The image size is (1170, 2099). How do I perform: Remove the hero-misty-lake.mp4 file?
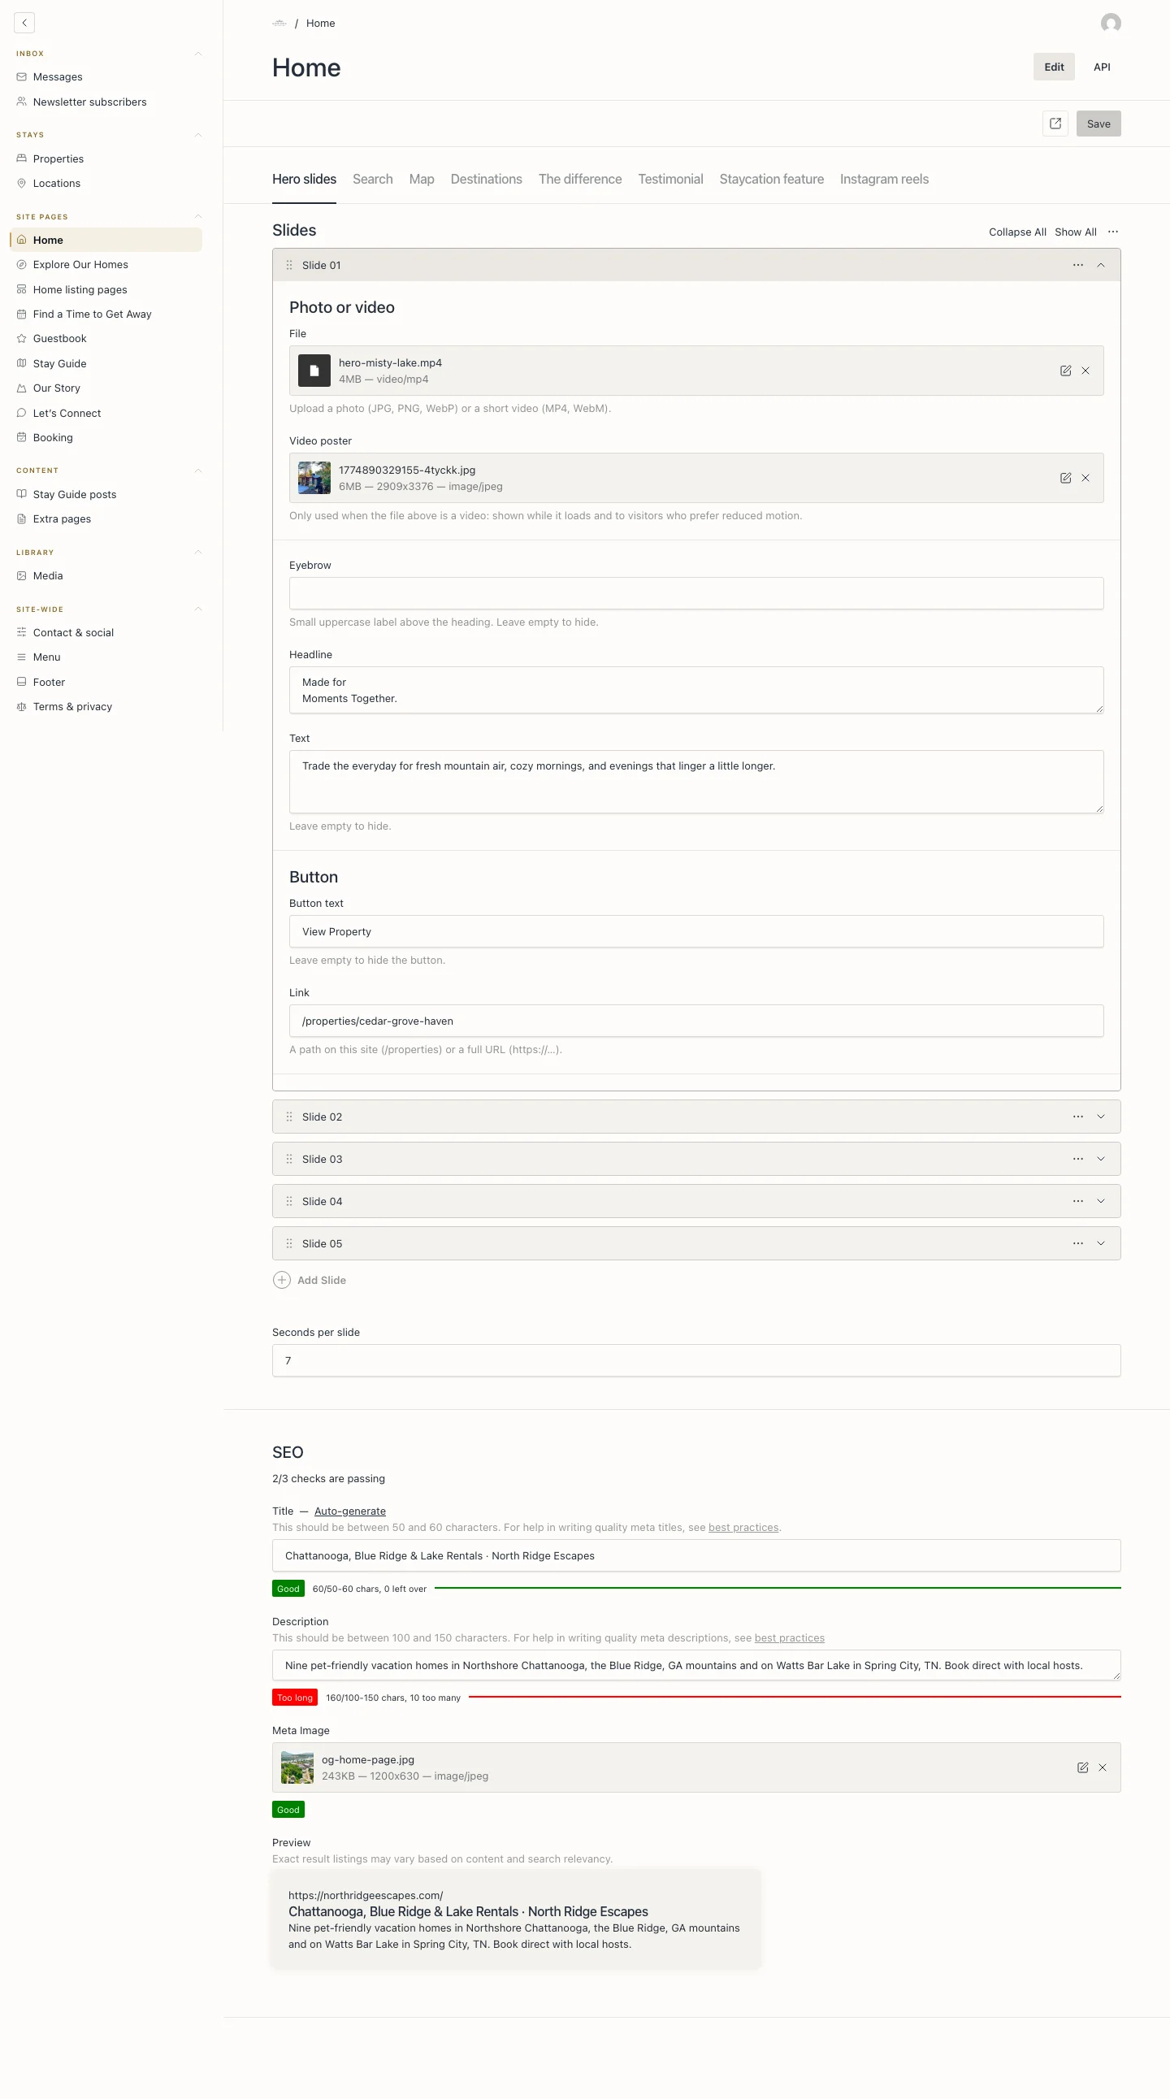coord(1085,371)
